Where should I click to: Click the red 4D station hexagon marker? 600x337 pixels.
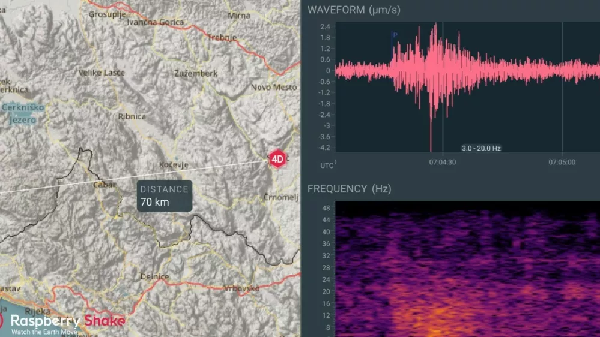(x=277, y=160)
